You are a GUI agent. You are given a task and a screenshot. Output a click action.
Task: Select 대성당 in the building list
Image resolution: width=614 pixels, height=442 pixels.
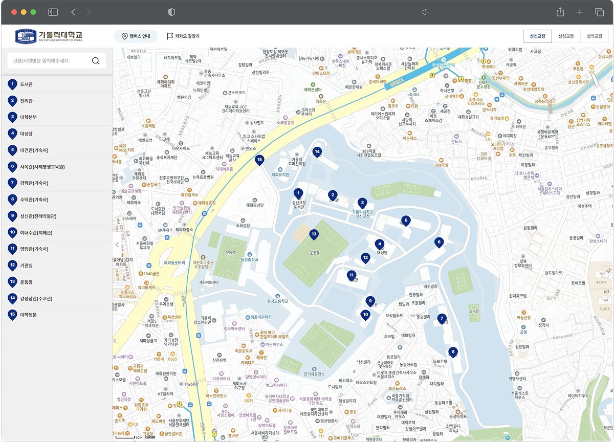56,134
